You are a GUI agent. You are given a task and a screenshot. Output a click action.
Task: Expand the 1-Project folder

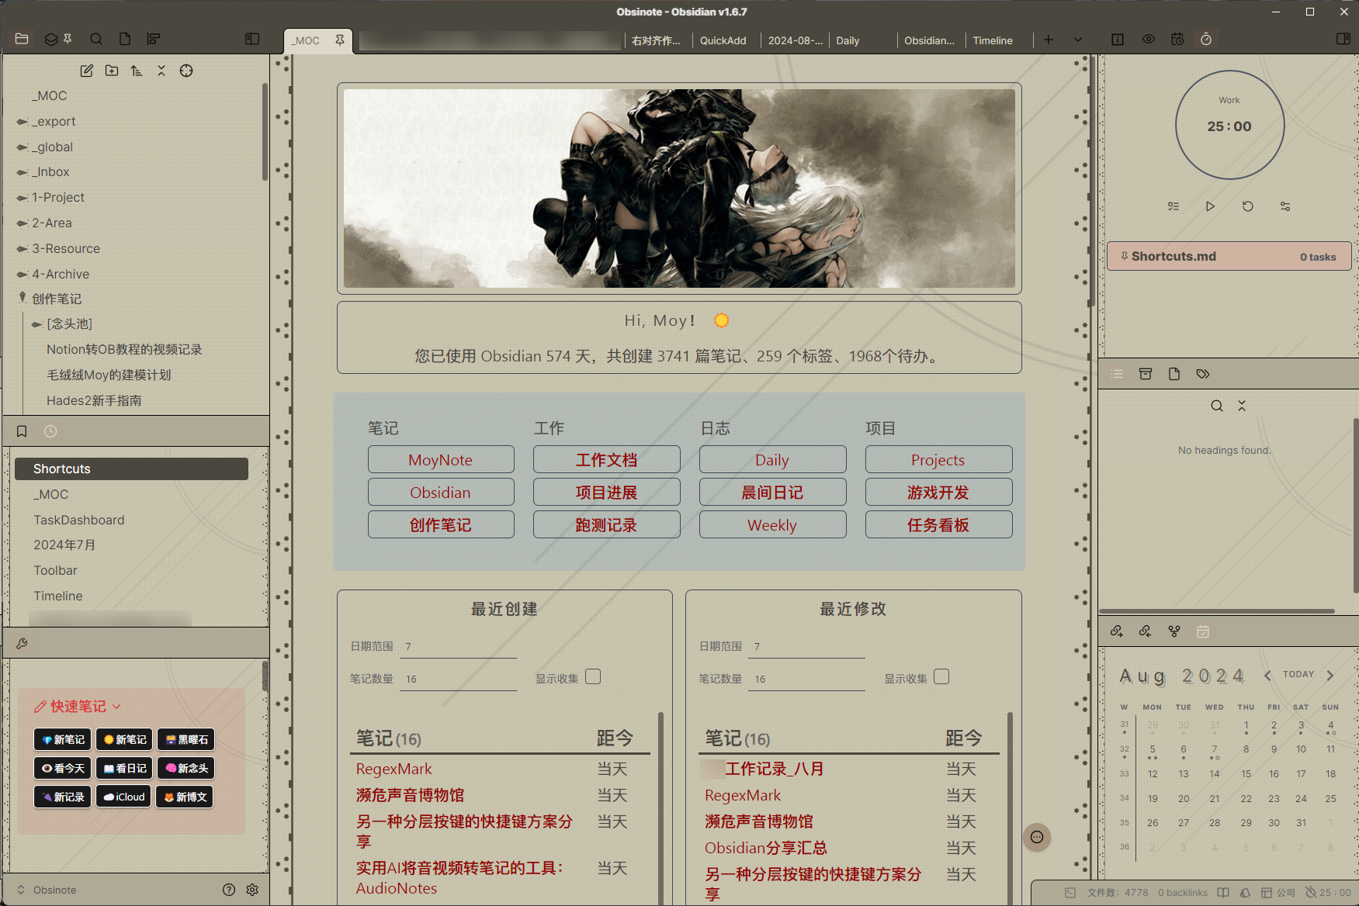57,197
